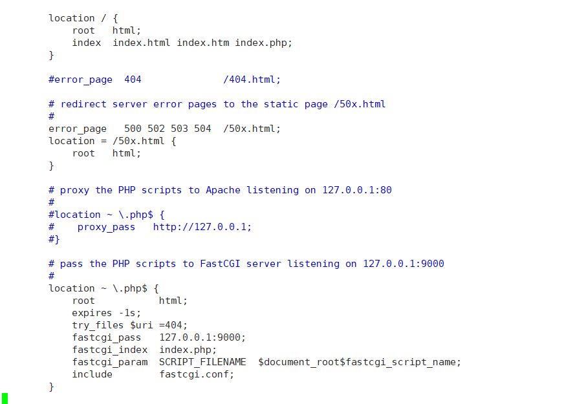The height and width of the screenshot is (404, 573).
Task: Click '/404.html;' in the commented line
Action: (x=252, y=80)
